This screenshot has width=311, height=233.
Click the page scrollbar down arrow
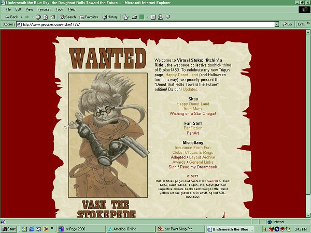(x=308, y=215)
